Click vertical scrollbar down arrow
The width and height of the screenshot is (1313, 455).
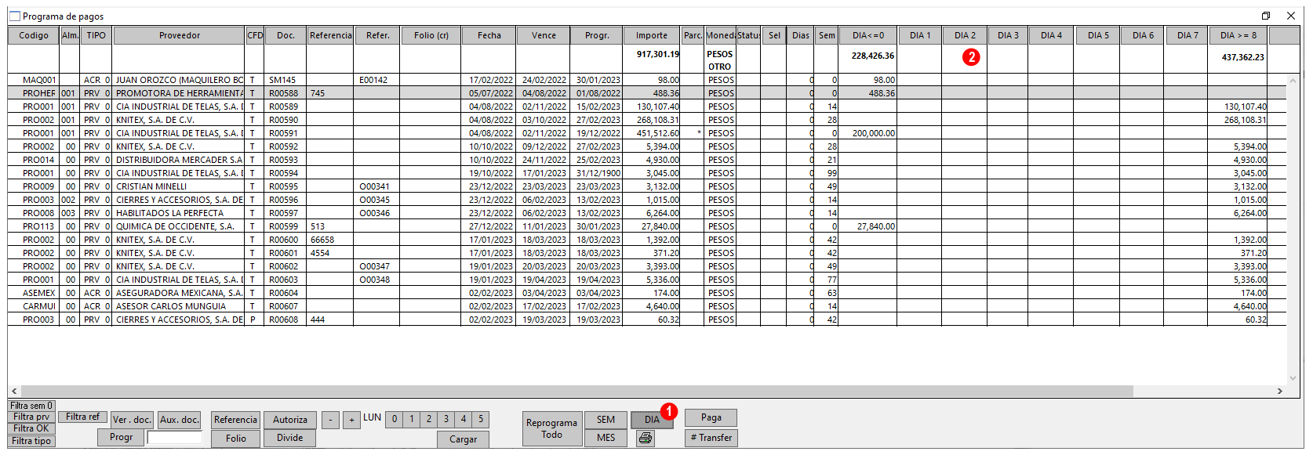click(1295, 377)
